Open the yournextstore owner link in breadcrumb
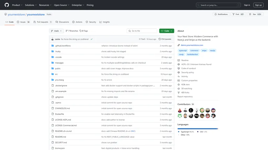This screenshot has width=268, height=150. click(16, 14)
